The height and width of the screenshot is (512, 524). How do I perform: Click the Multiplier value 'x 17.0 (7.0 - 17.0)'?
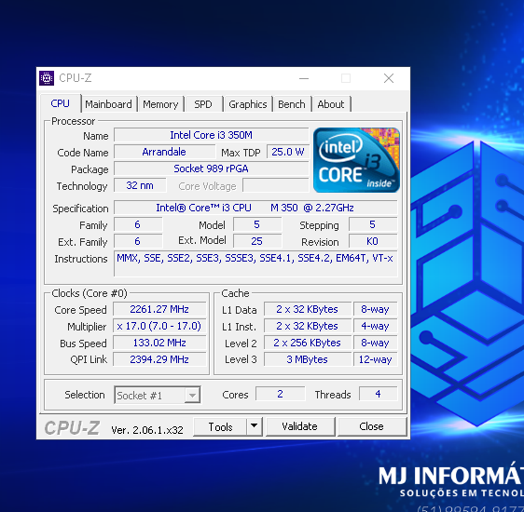click(x=159, y=326)
